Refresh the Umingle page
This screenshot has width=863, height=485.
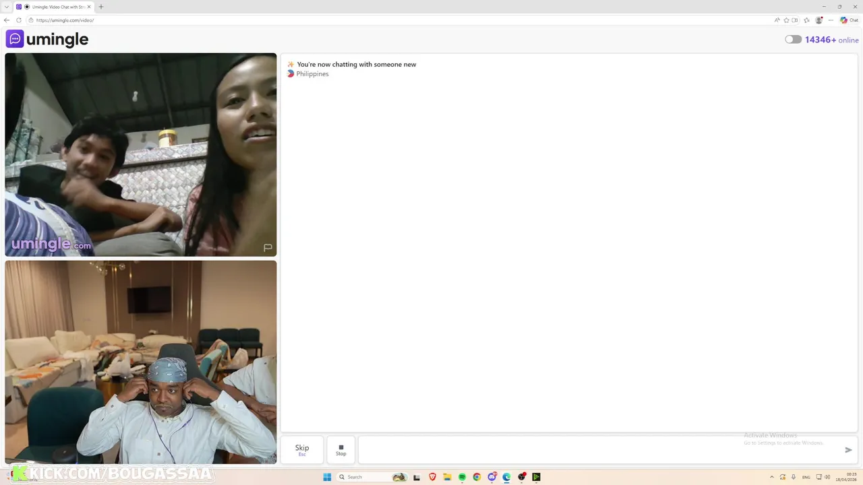point(19,20)
